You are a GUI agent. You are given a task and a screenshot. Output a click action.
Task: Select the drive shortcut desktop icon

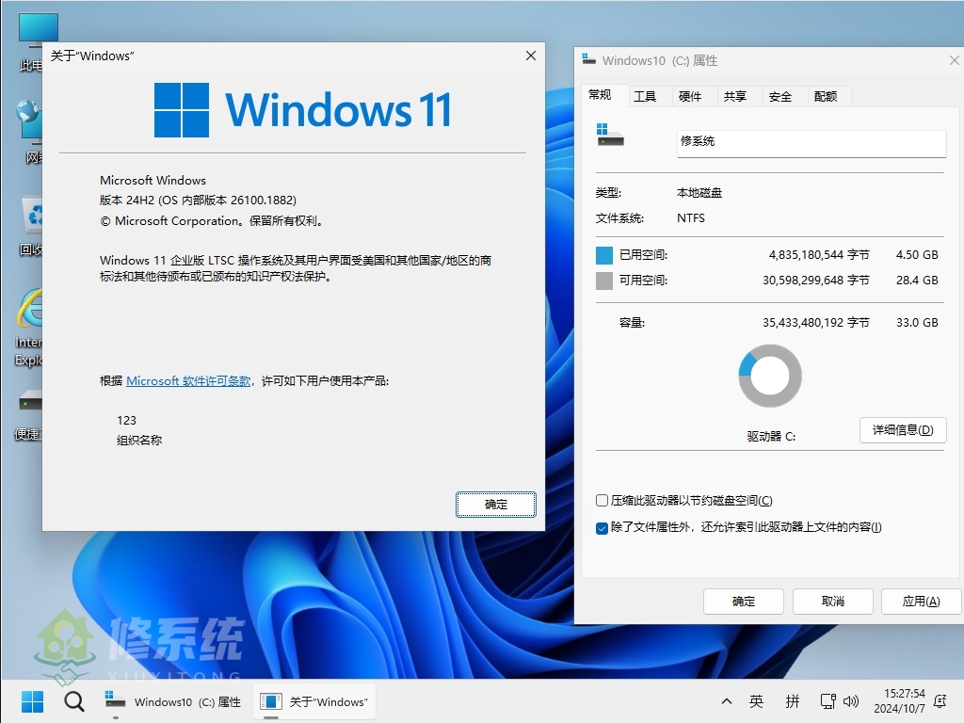28,414
